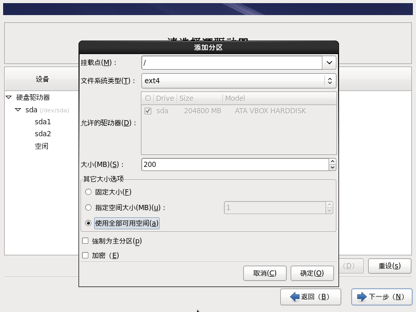Select the specify space size (MB) radio button
This screenshot has width=416, height=312.
[x=88, y=207]
